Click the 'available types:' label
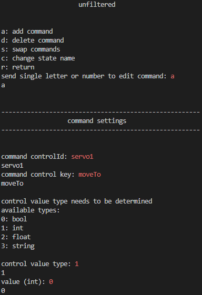 click(31, 210)
